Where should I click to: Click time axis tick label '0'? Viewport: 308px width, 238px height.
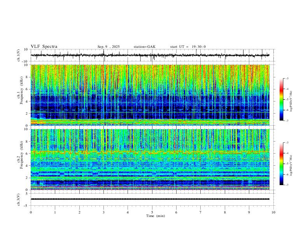pos(31,212)
